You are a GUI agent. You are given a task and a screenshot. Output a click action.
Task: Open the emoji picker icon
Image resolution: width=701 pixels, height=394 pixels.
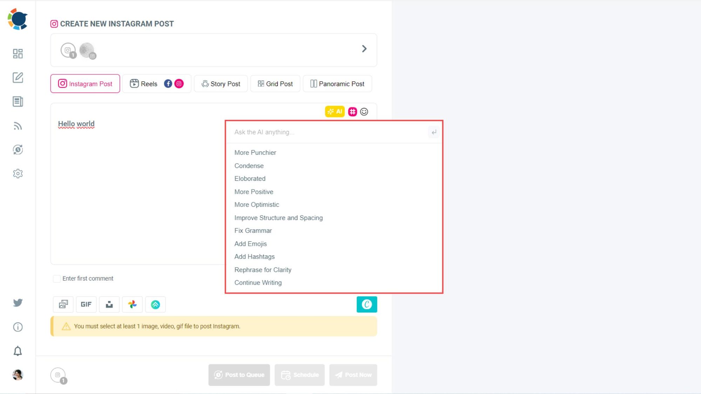(x=364, y=112)
